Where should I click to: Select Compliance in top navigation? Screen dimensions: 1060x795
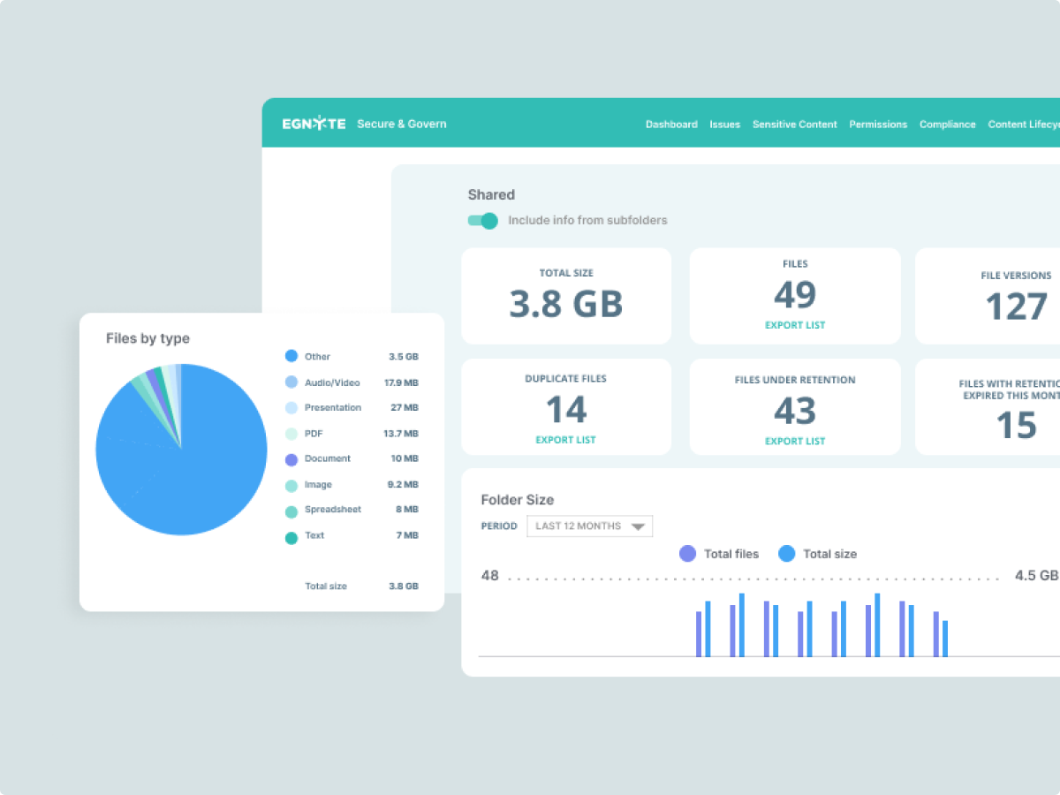click(947, 125)
